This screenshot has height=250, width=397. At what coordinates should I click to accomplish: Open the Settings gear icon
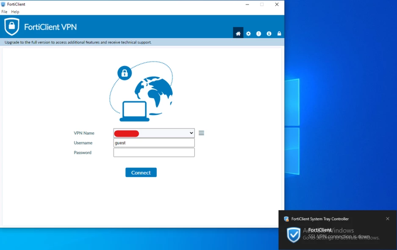coord(248,33)
